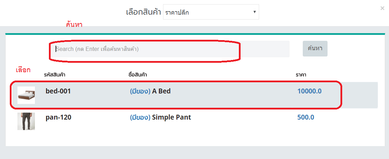
Task: Click the เลือกสินค้า dialog title
Action: [x=143, y=13]
